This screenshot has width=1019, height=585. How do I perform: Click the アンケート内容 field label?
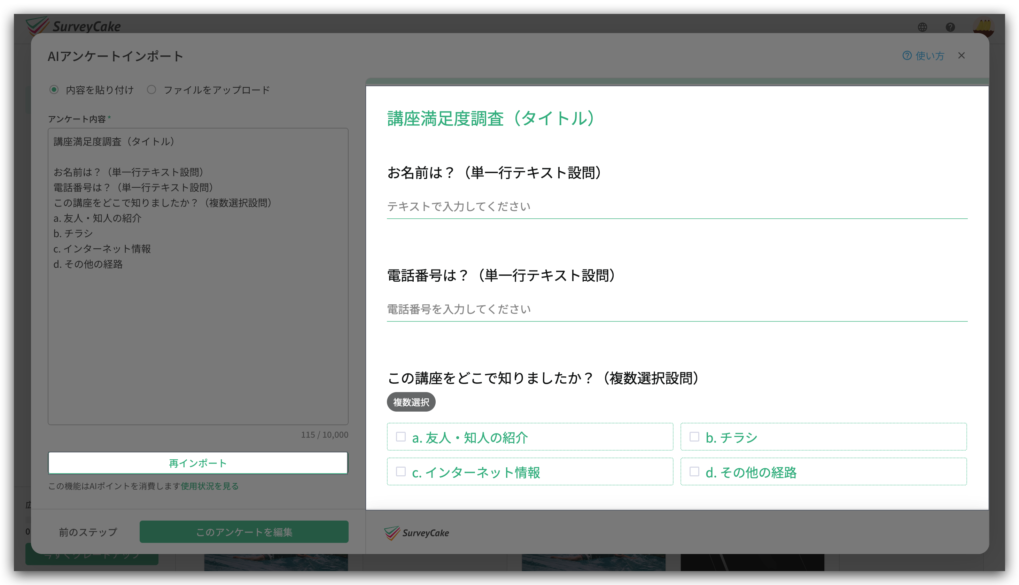coord(77,119)
